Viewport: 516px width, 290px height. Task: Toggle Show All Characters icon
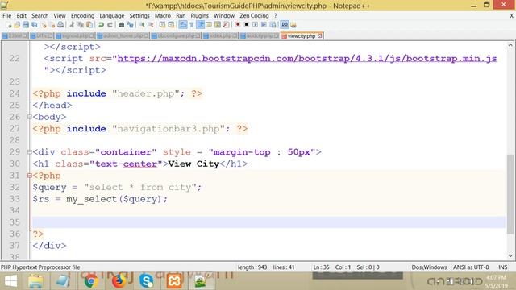pyautogui.click(x=191, y=25)
